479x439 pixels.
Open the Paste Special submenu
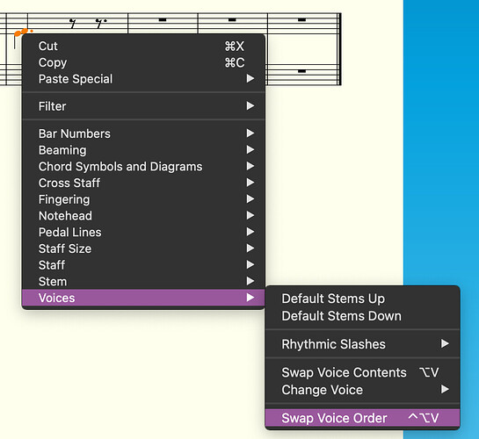[x=143, y=79]
